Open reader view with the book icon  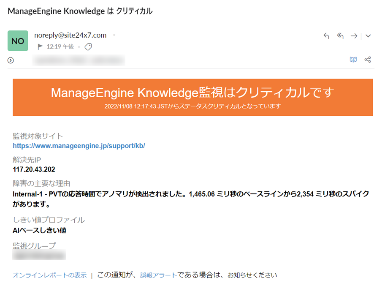(x=353, y=60)
